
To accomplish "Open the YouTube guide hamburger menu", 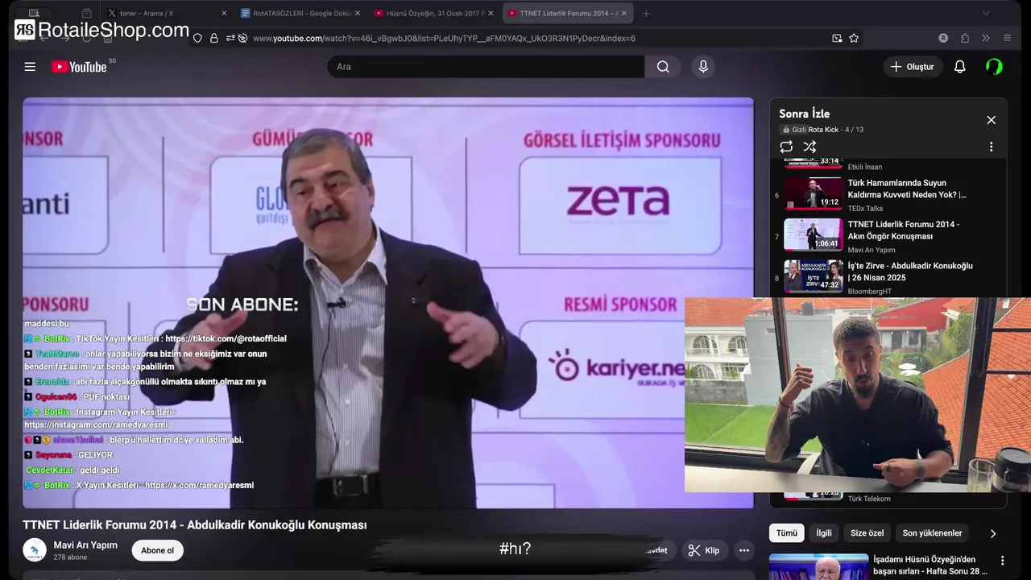I will [x=30, y=67].
